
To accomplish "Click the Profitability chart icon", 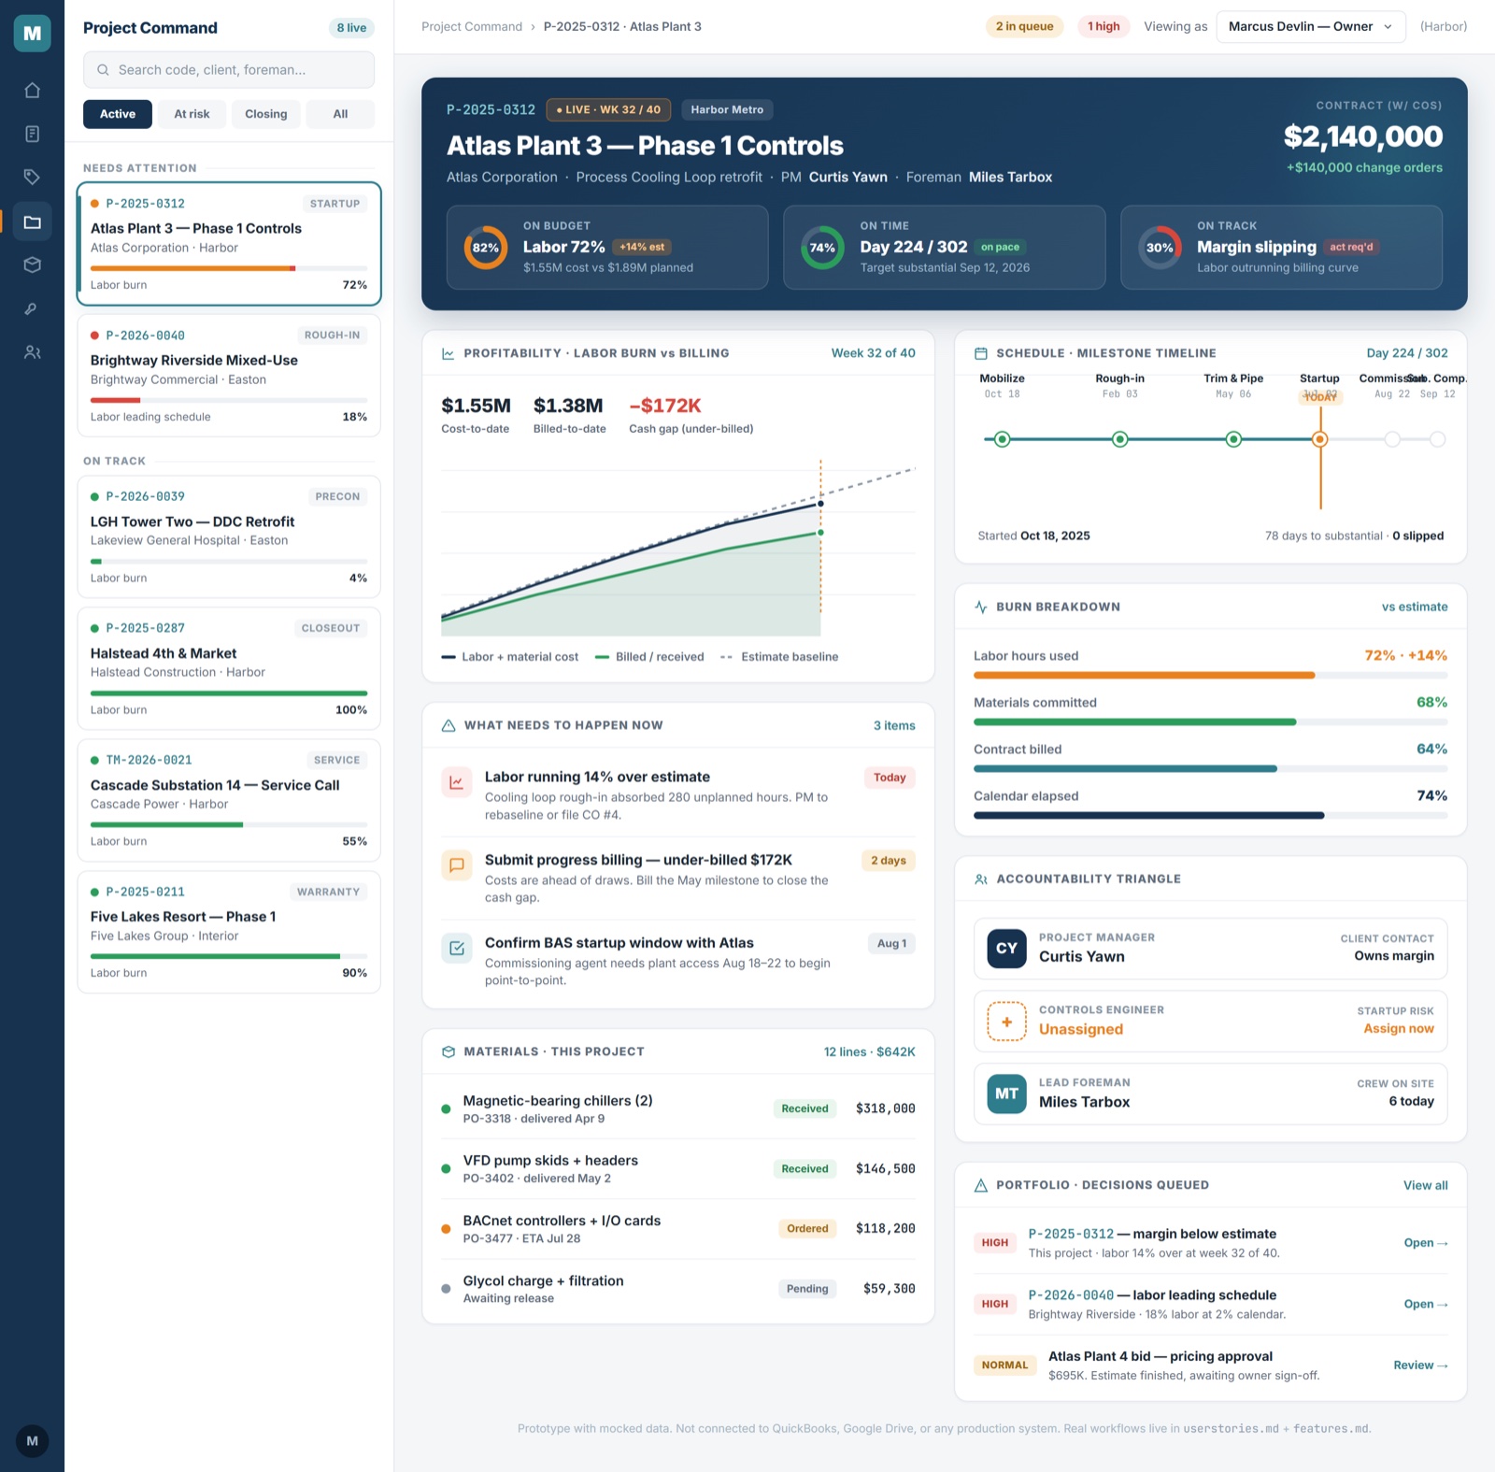I will (448, 353).
